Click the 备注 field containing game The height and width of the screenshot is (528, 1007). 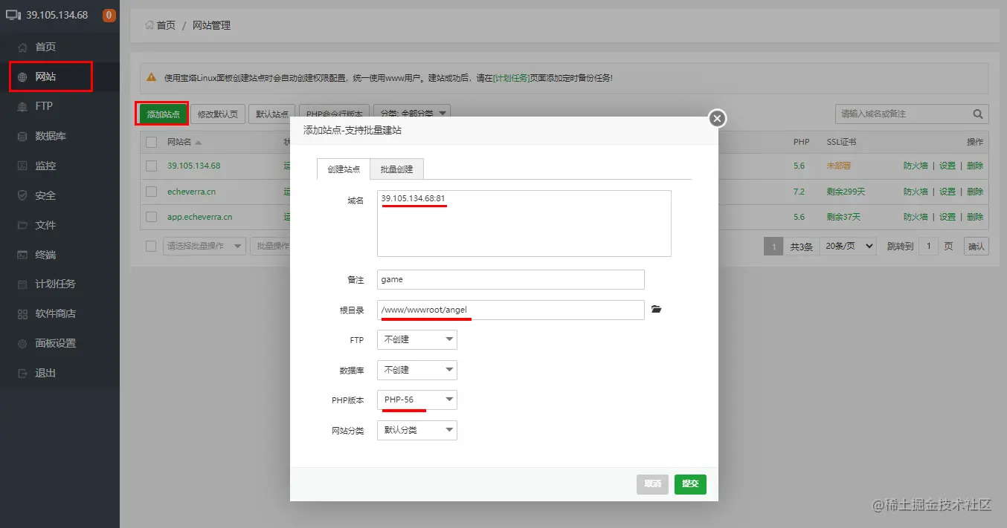click(x=510, y=279)
